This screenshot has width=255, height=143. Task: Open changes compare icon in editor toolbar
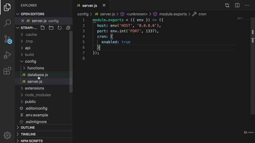click(227, 5)
